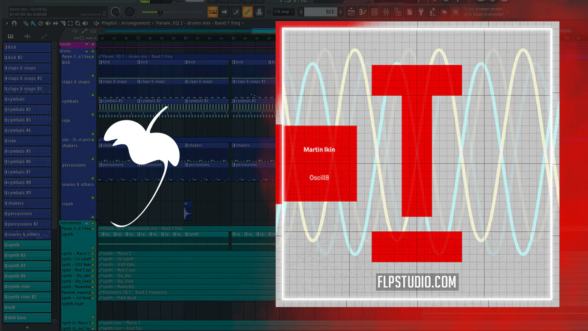
Task: Open the Piano roll view icon
Action: pyautogui.click(x=363, y=11)
